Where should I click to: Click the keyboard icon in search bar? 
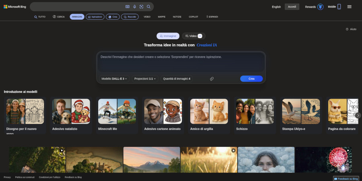pos(128,7)
